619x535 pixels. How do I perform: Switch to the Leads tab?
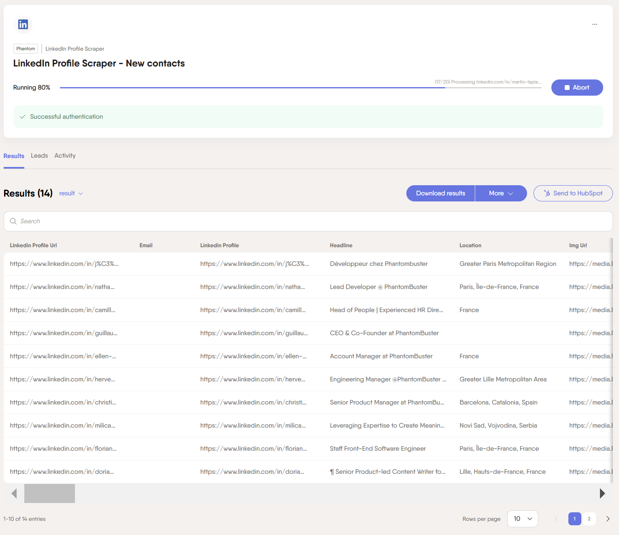pyautogui.click(x=39, y=156)
